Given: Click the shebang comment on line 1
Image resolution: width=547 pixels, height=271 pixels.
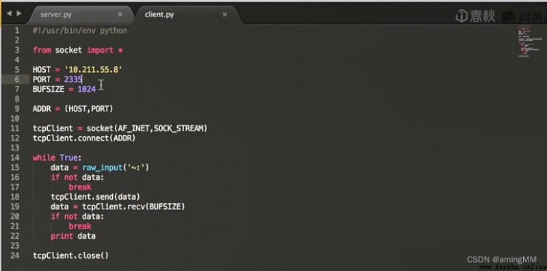Looking at the screenshot, I should pyautogui.click(x=80, y=30).
